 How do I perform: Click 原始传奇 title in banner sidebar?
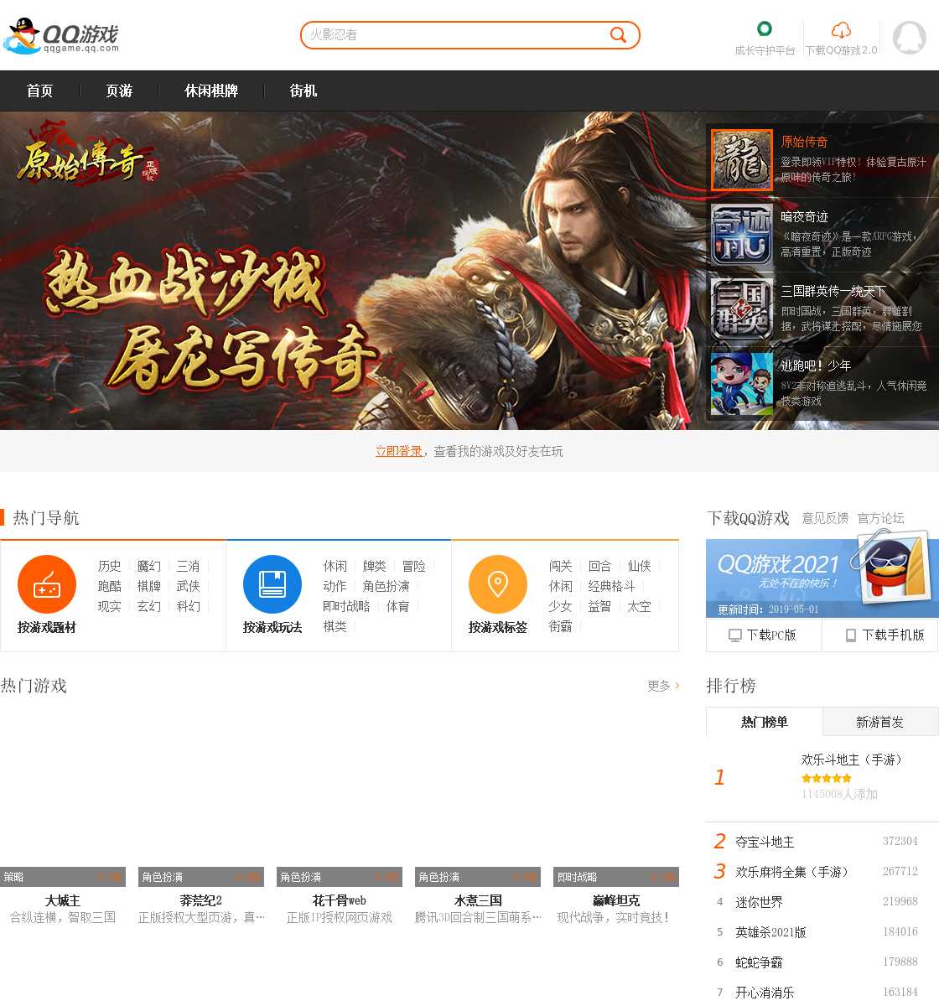click(804, 142)
